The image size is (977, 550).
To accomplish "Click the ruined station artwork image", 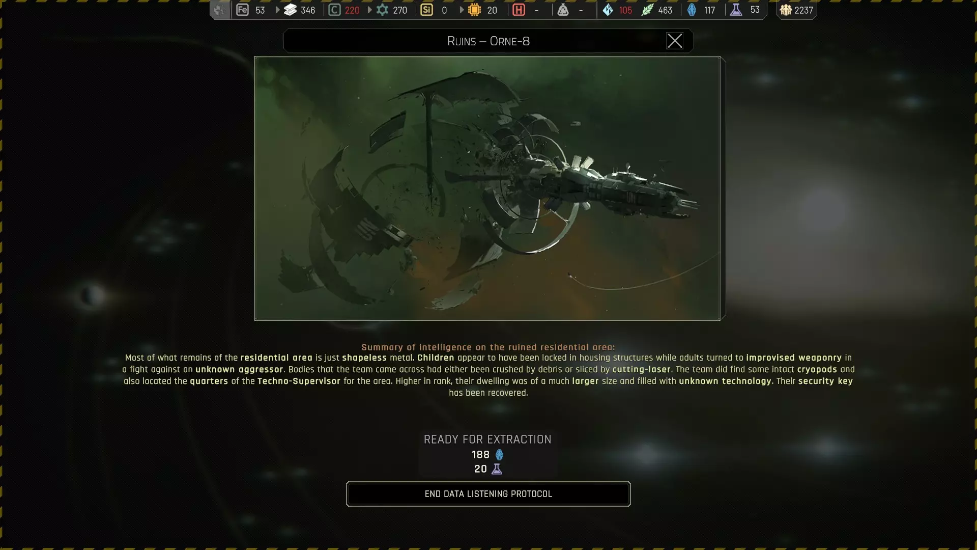I will pos(487,188).
